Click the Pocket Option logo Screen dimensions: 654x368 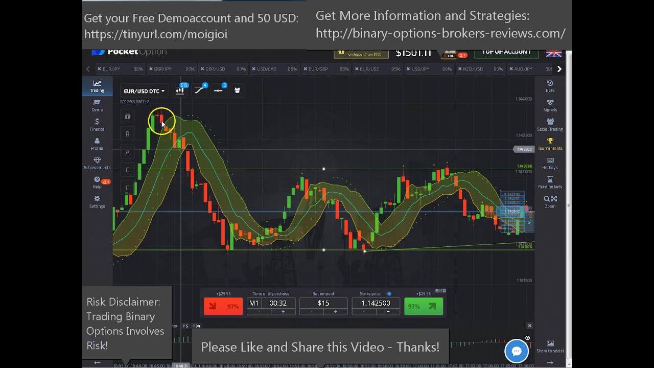click(x=129, y=52)
